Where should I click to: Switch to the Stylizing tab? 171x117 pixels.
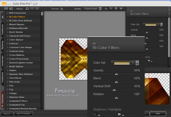[2, 45]
